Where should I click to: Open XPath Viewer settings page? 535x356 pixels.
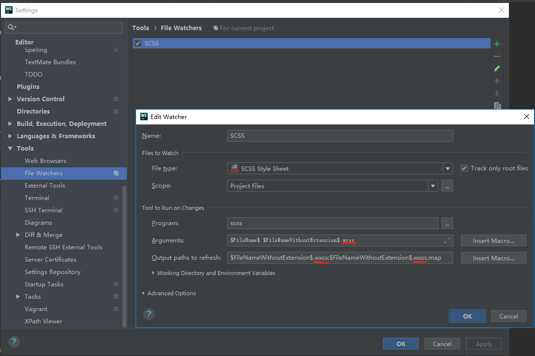[x=43, y=321]
